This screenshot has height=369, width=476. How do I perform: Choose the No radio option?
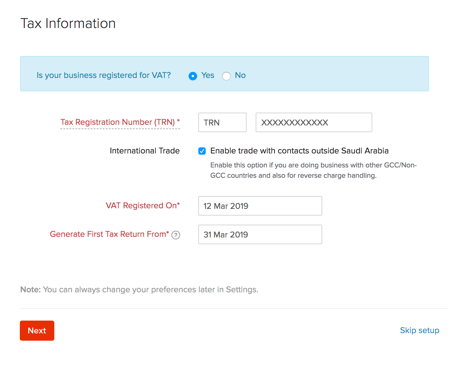click(226, 76)
